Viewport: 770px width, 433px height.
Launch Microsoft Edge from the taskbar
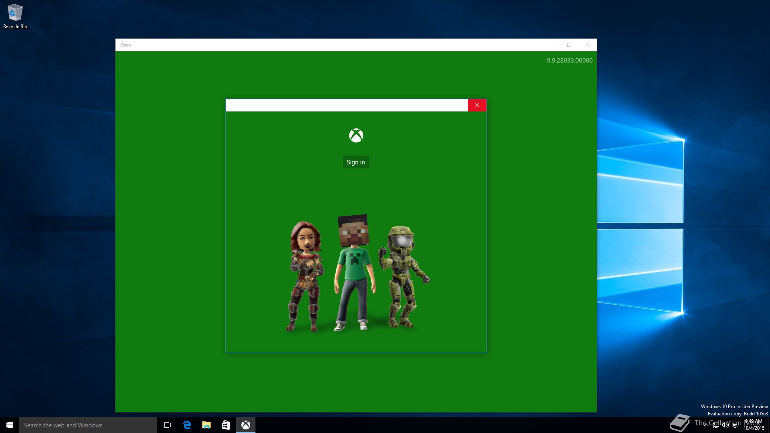click(187, 425)
